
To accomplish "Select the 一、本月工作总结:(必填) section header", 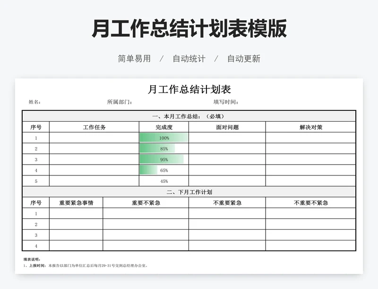I will point(189,116).
